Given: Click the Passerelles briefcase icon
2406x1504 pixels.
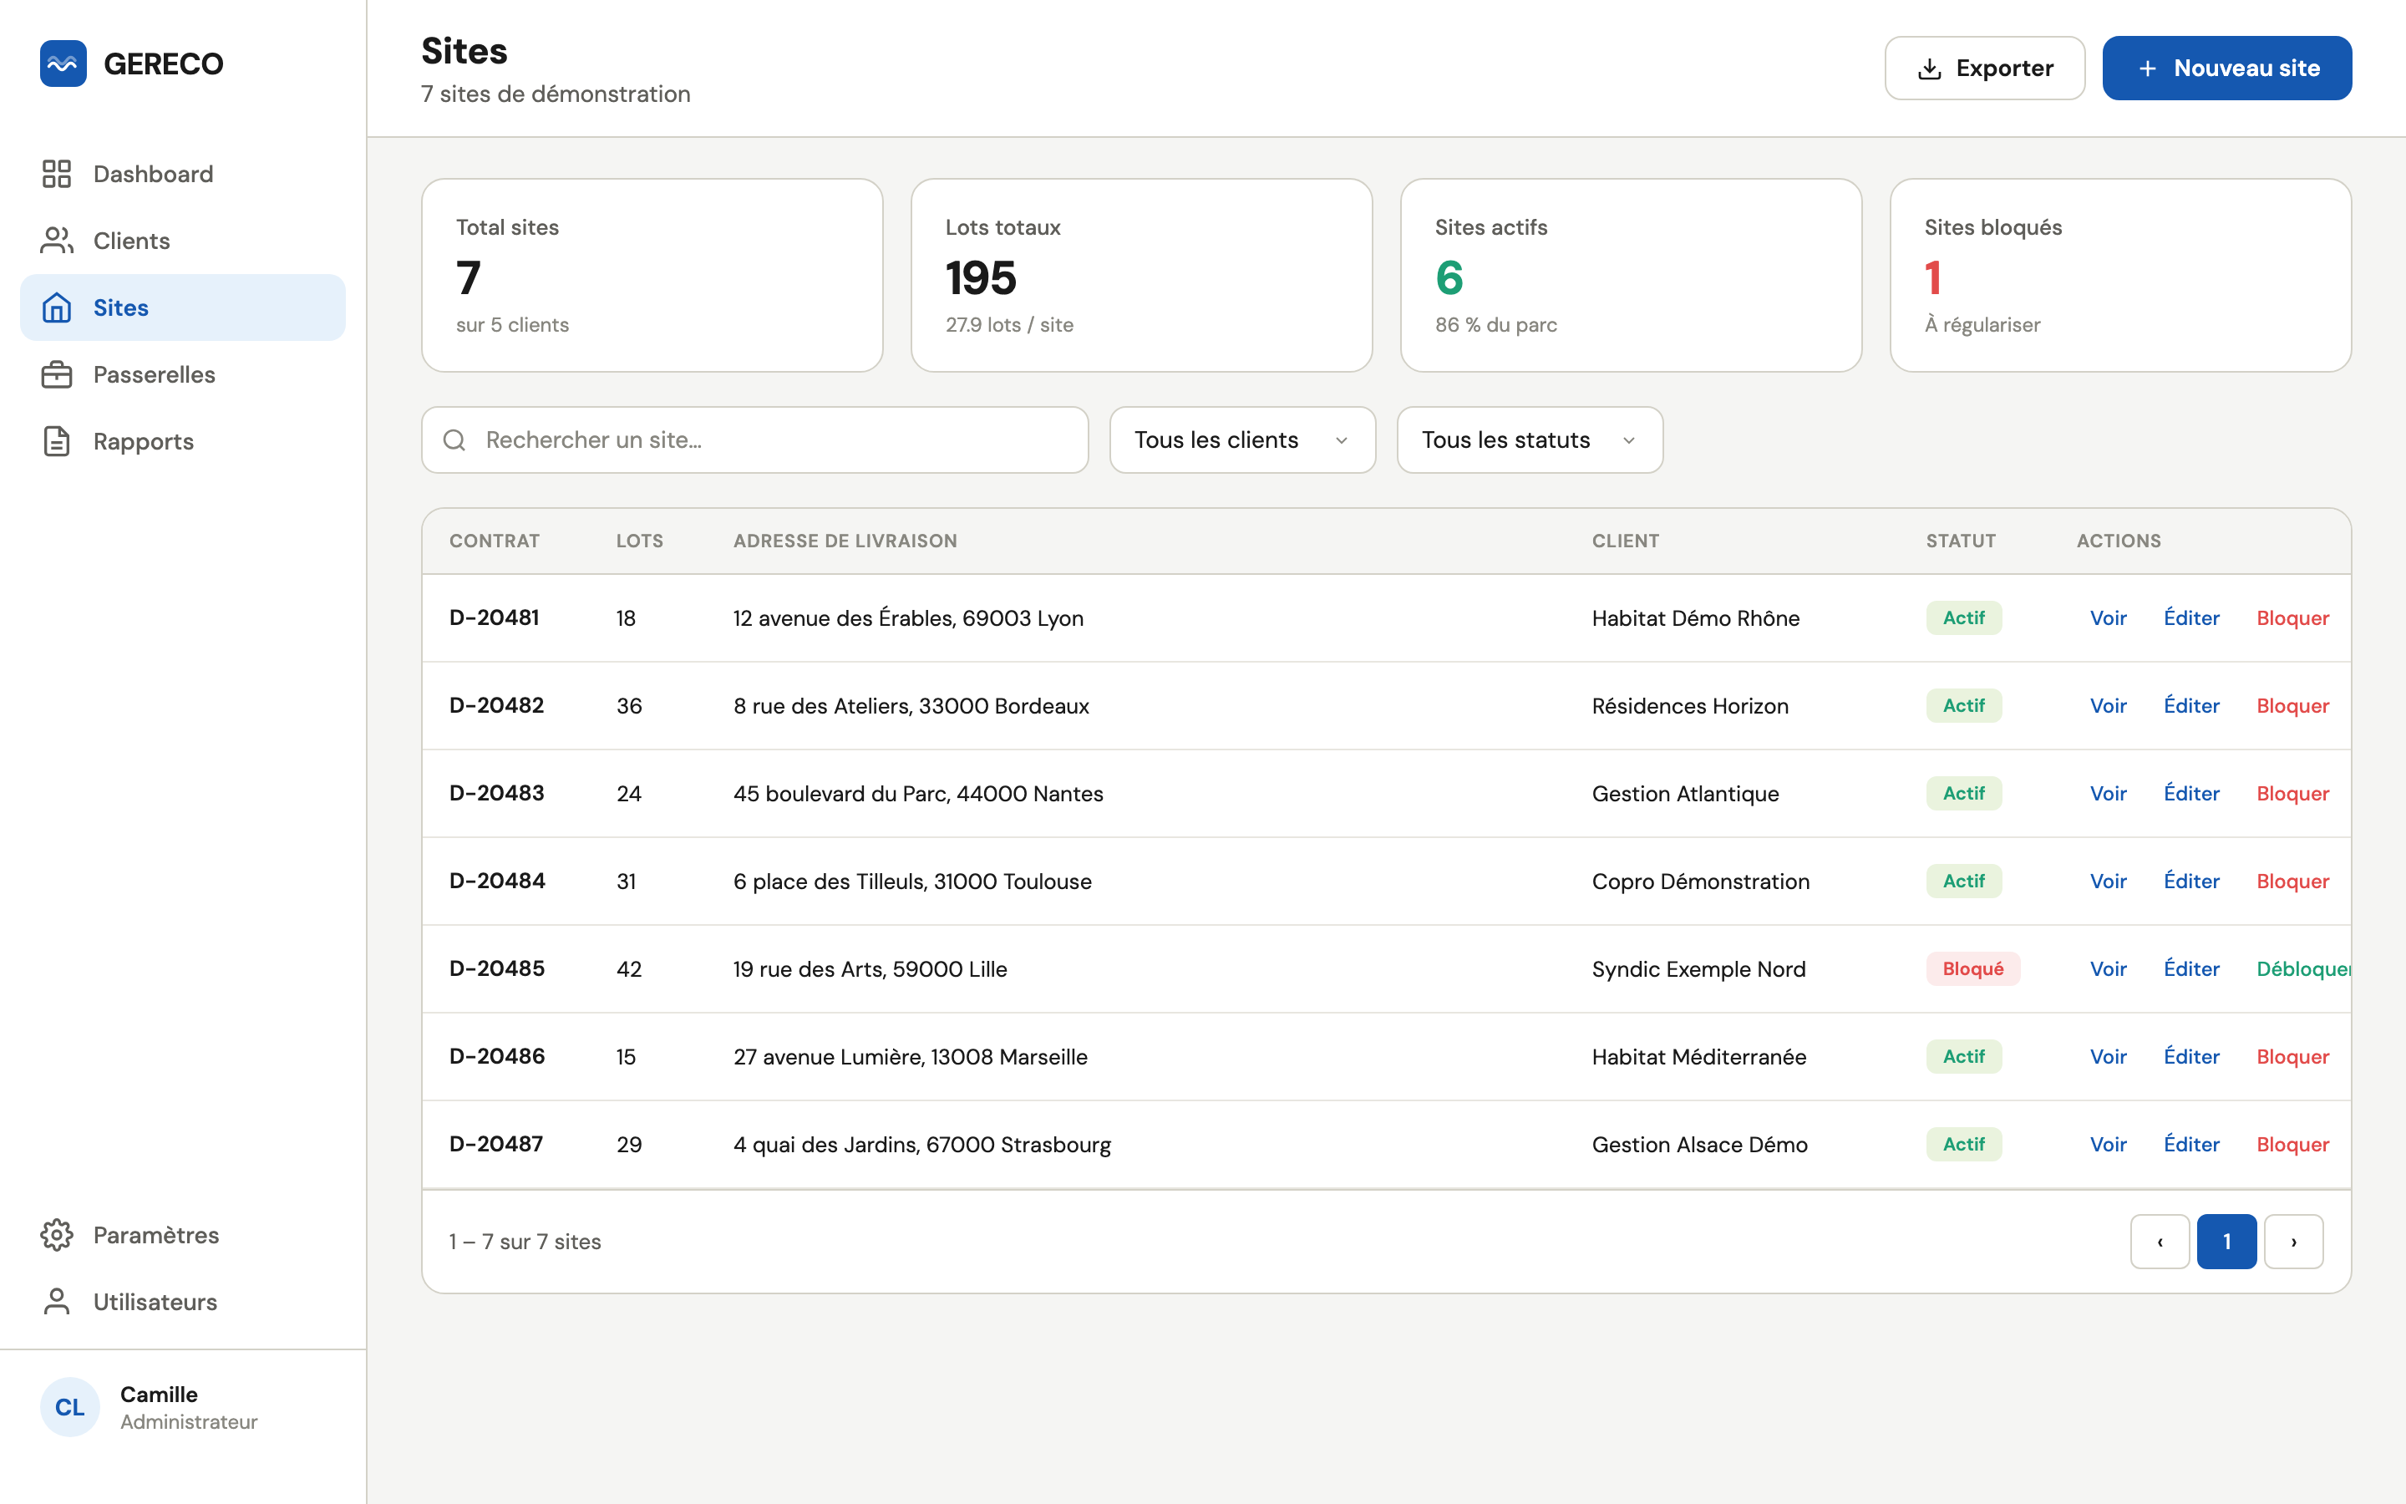Looking at the screenshot, I should pyautogui.click(x=57, y=375).
